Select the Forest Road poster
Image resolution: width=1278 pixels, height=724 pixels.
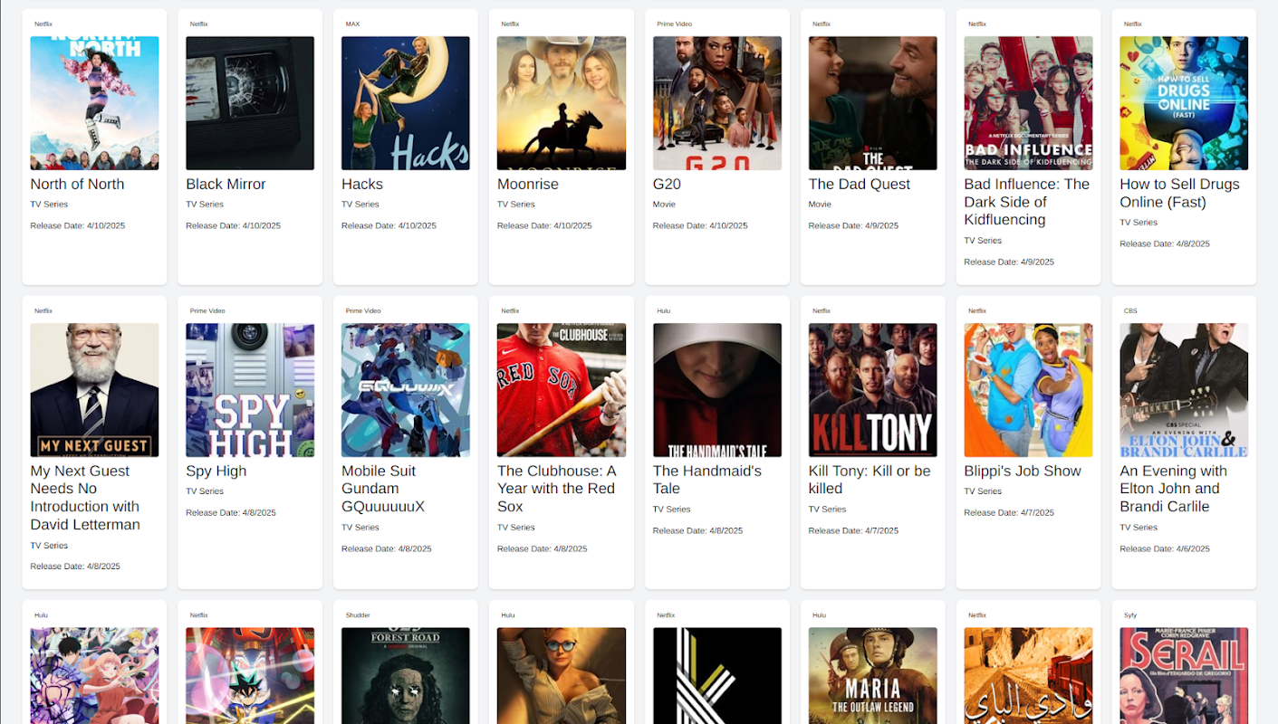point(406,676)
